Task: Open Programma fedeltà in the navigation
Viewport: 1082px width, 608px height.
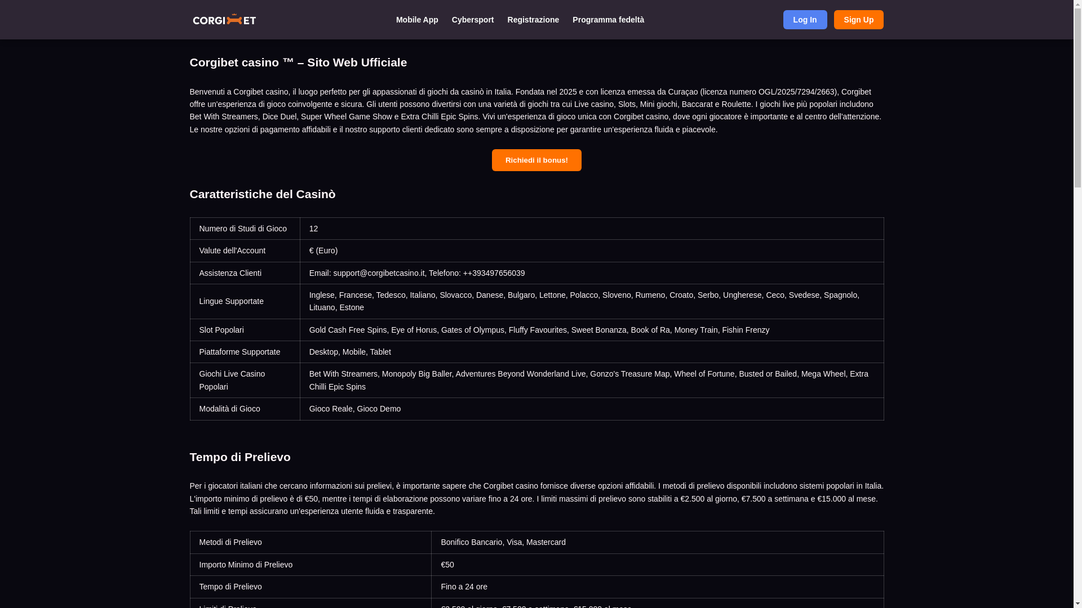Action: (608, 20)
